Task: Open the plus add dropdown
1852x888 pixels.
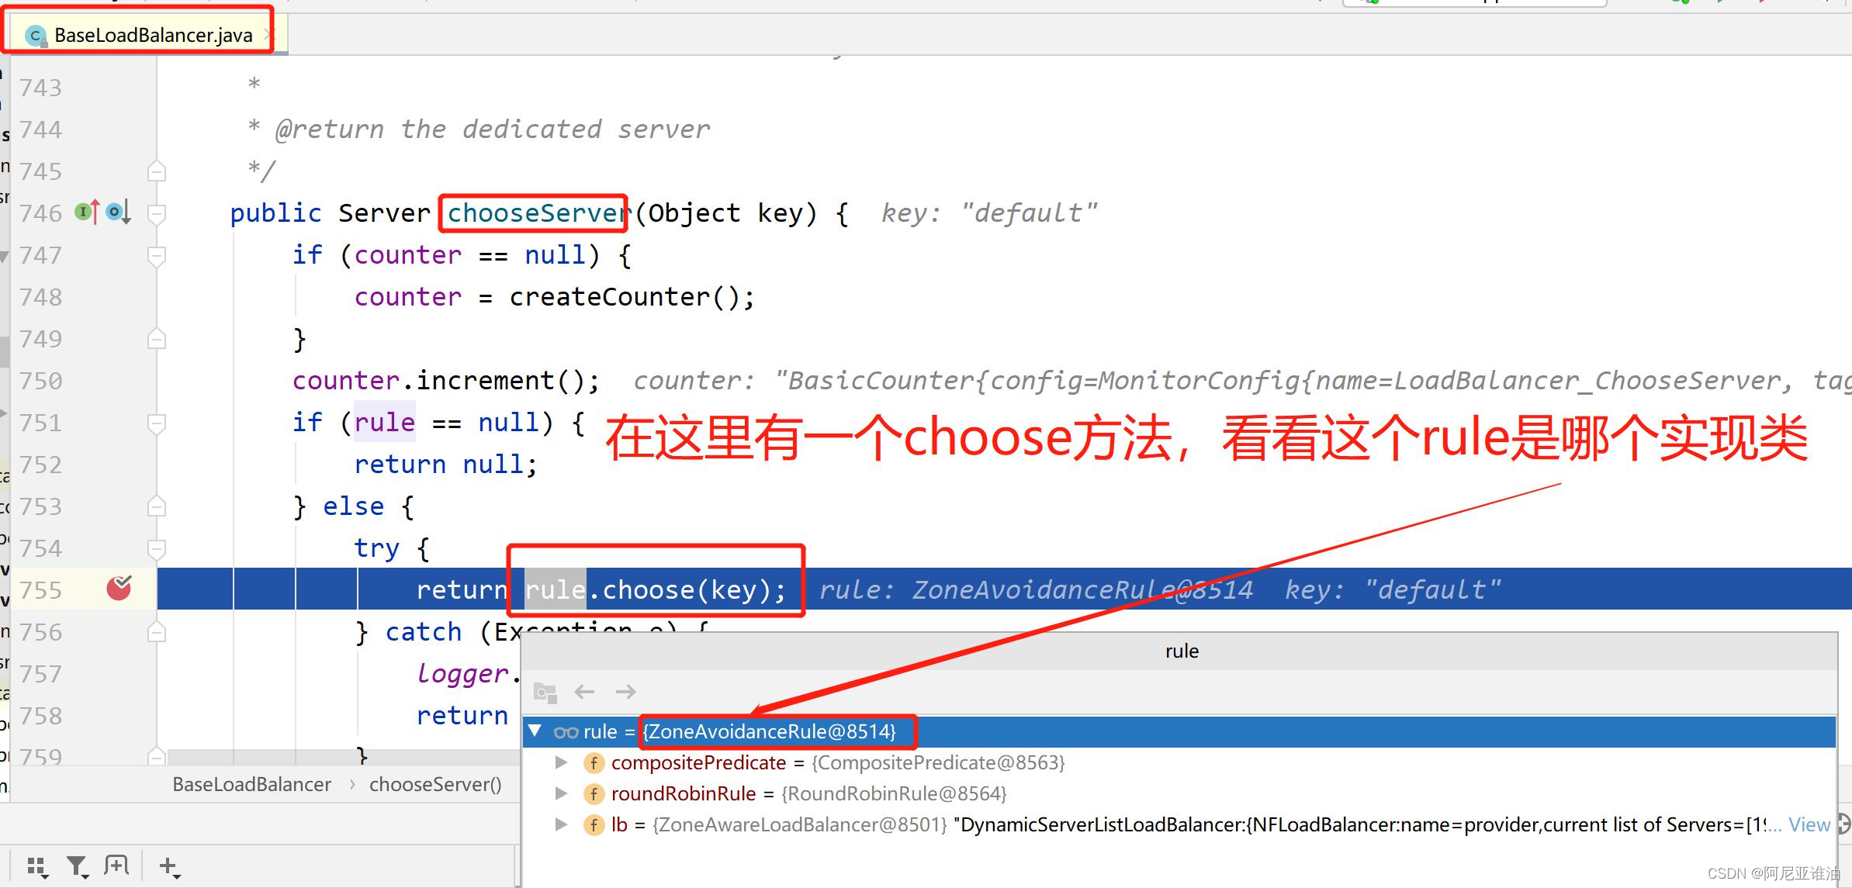Action: (x=169, y=866)
